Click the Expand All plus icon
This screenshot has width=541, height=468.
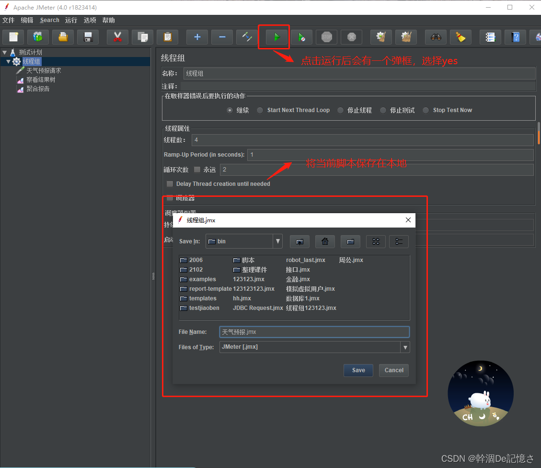pyautogui.click(x=197, y=37)
